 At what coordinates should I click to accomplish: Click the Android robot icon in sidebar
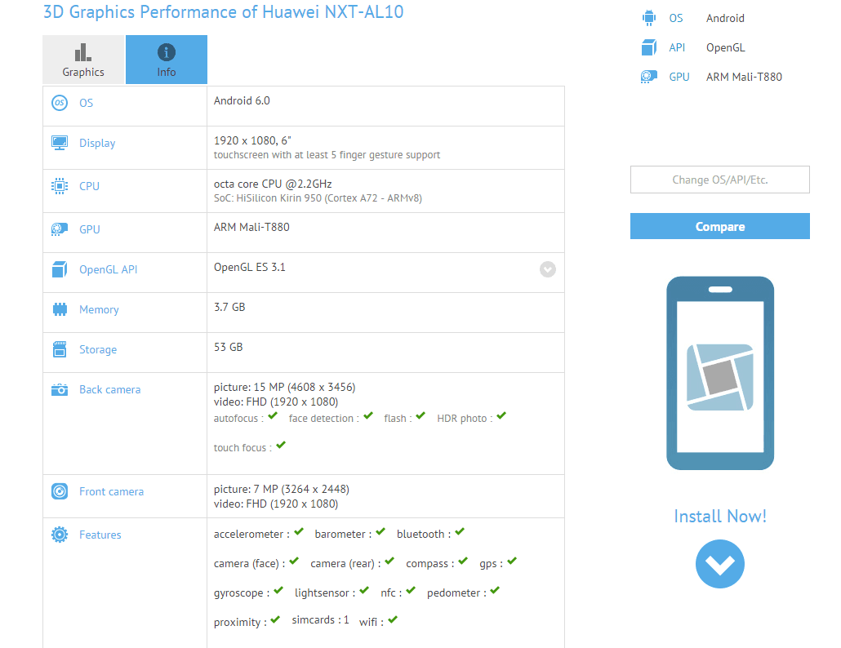[x=649, y=18]
